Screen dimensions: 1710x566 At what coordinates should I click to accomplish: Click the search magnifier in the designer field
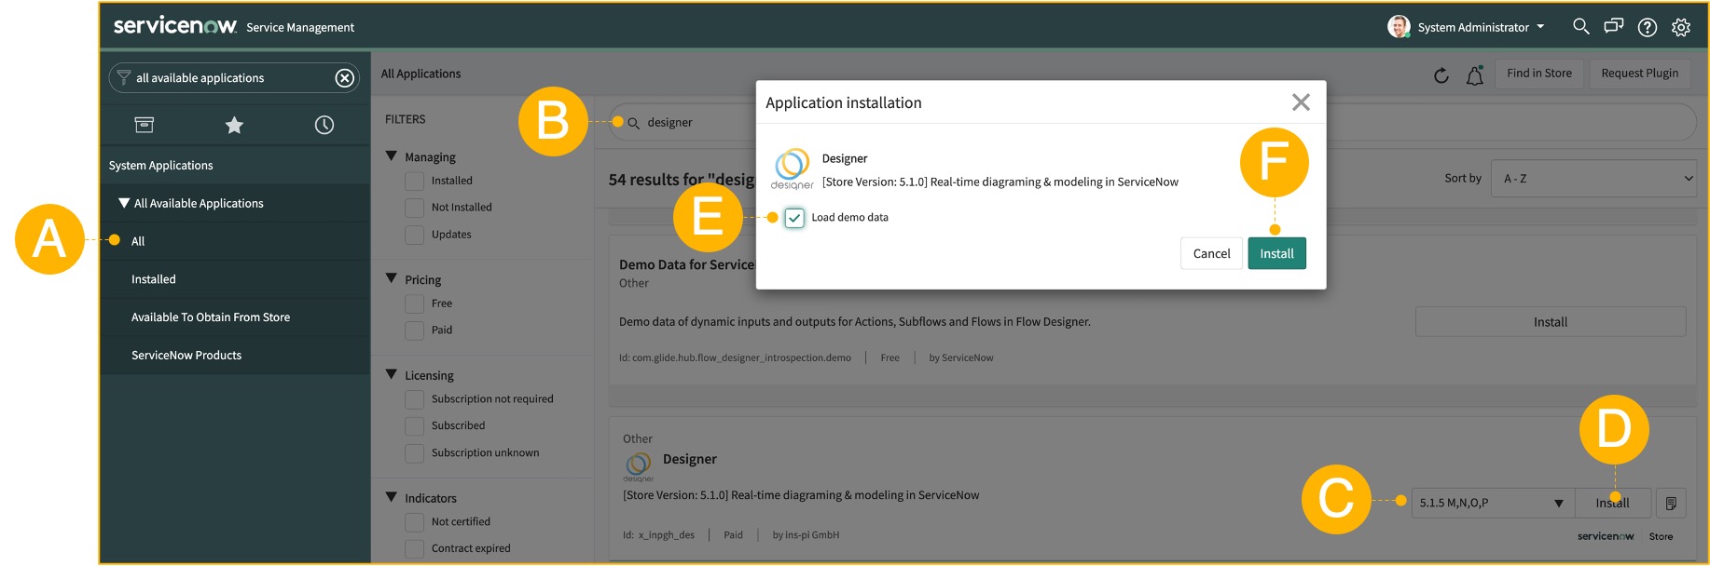[633, 123]
